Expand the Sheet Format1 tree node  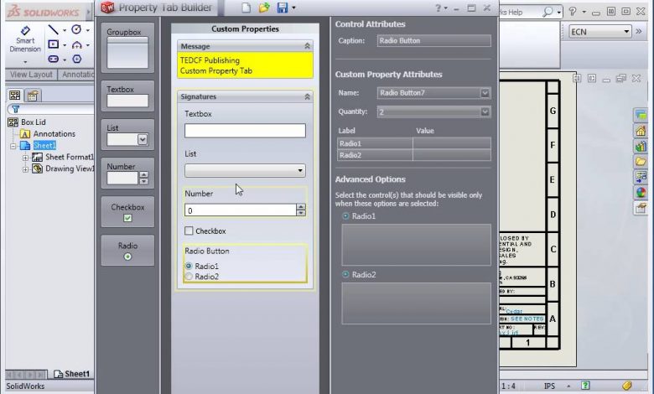[25, 158]
